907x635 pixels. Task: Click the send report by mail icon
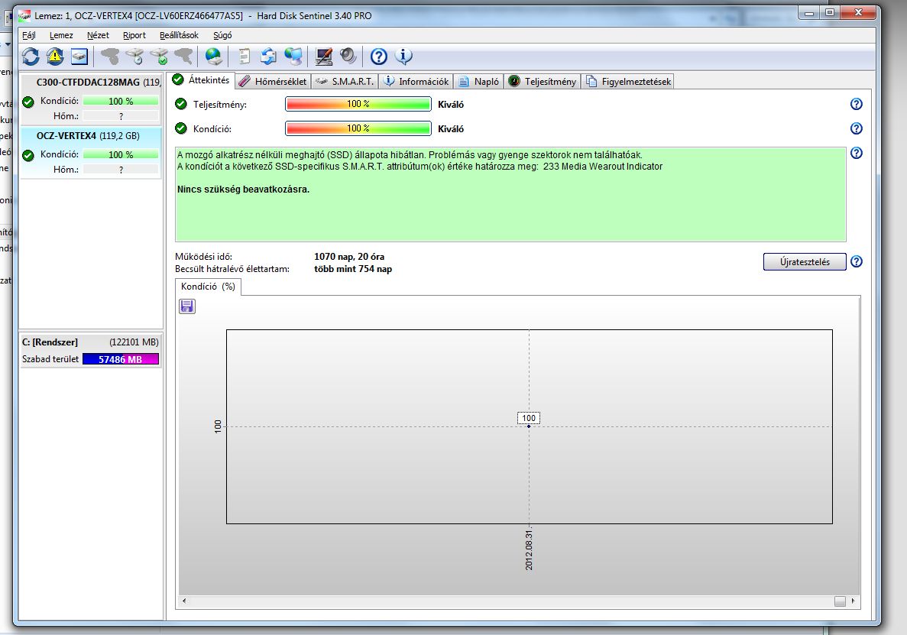[268, 56]
